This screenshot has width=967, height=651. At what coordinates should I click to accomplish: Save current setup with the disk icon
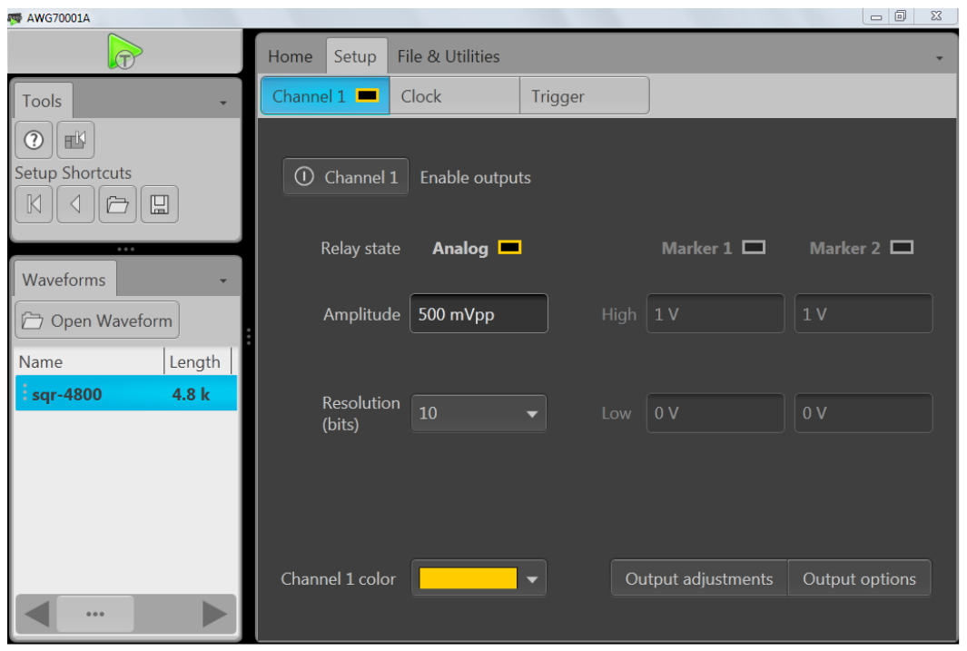coord(160,203)
